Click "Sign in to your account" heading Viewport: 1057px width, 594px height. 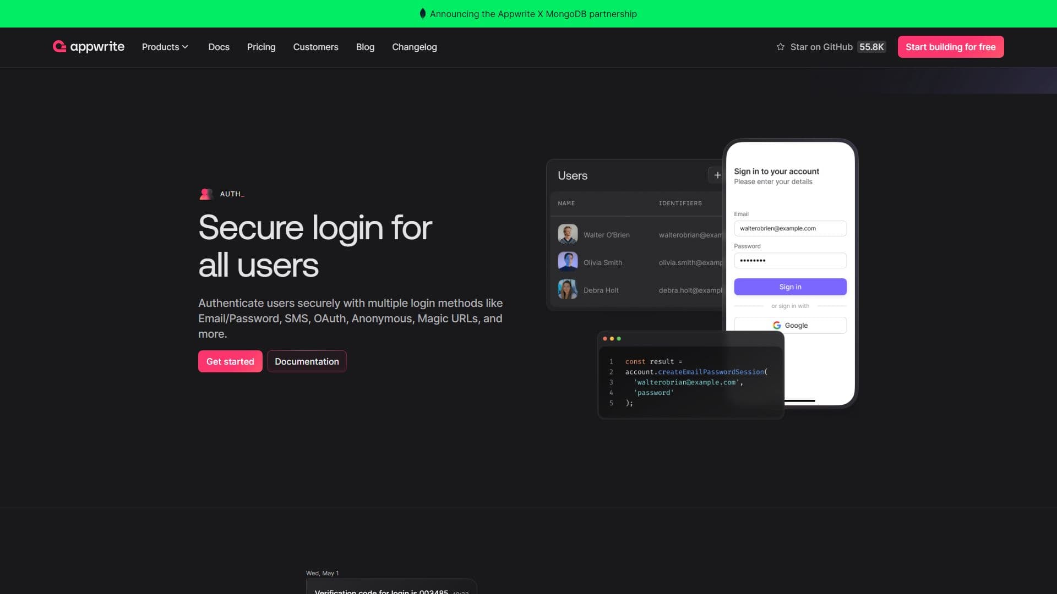click(x=776, y=171)
